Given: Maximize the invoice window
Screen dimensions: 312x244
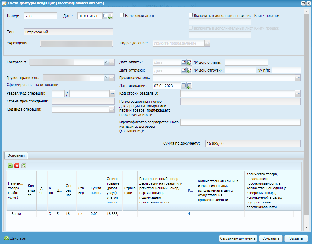Looking at the screenshot, I should [303, 3].
